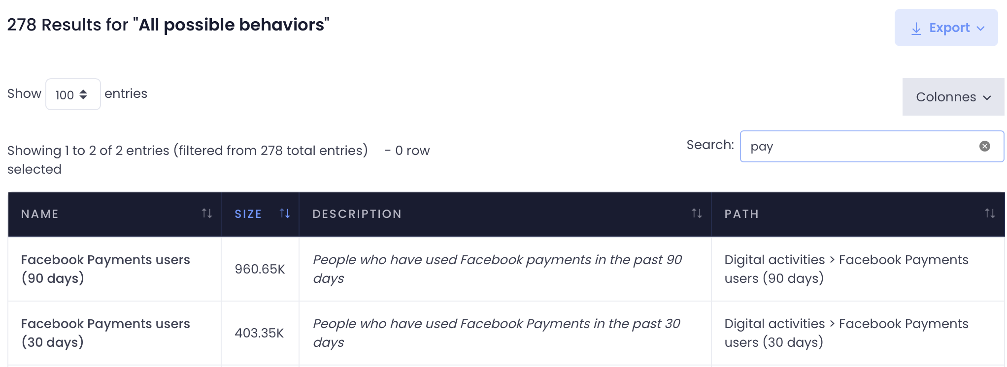Screen dimensions: 1007x367
Task: Click the 90 days row path text
Action: pyautogui.click(x=846, y=269)
